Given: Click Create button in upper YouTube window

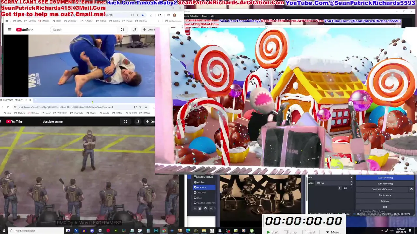Looking at the screenshot, I should [x=149, y=30].
